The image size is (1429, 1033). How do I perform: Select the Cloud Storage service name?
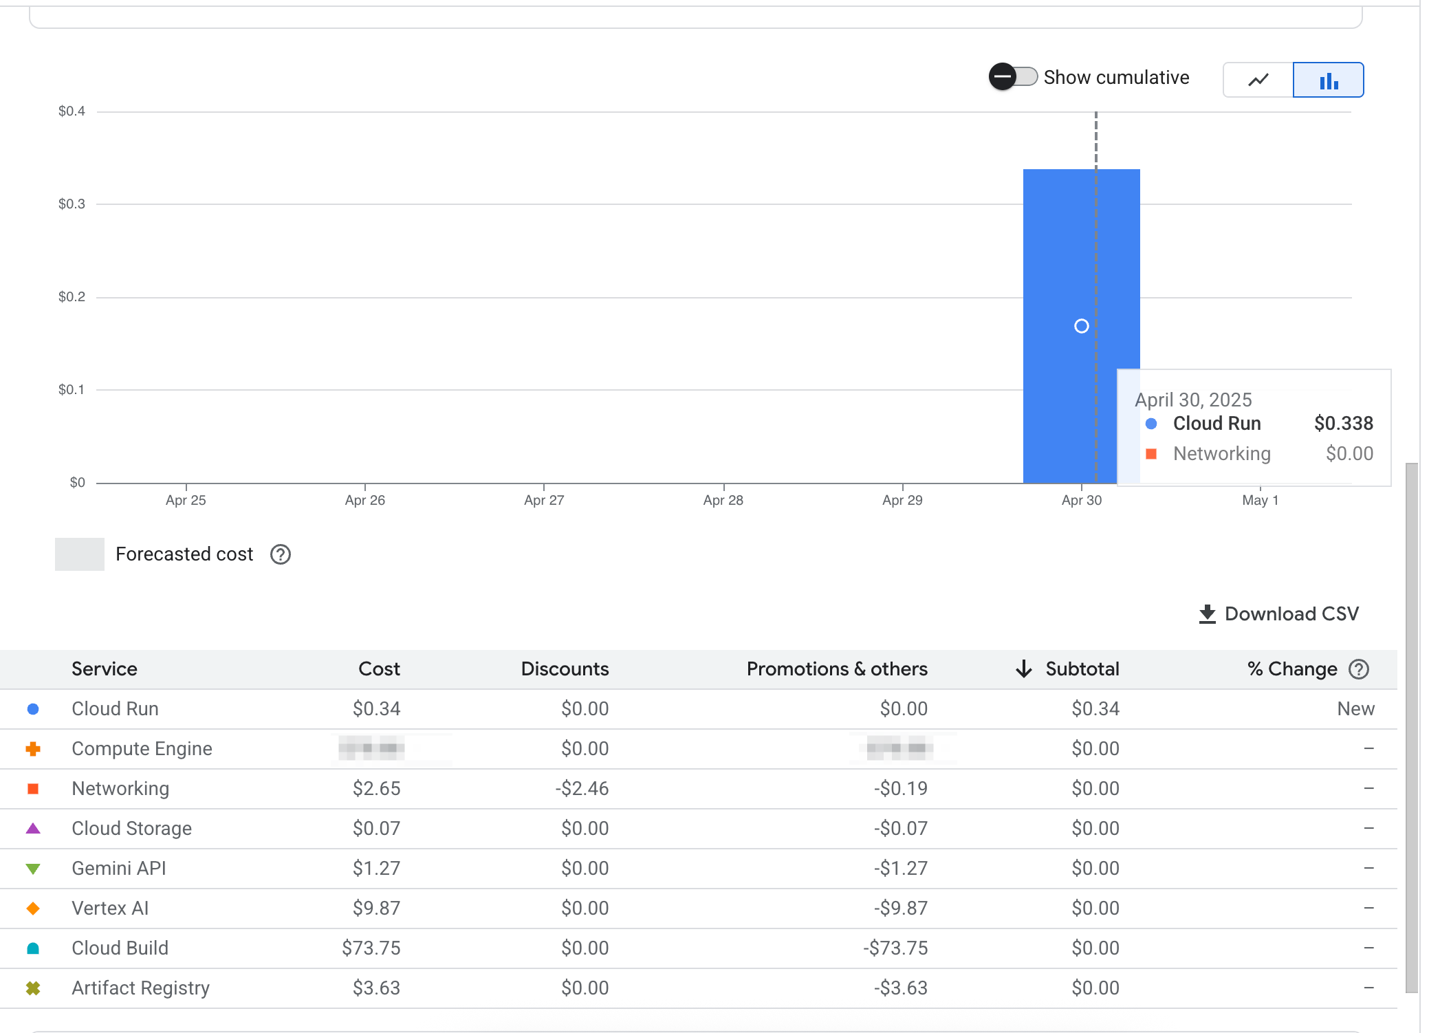pyautogui.click(x=131, y=829)
